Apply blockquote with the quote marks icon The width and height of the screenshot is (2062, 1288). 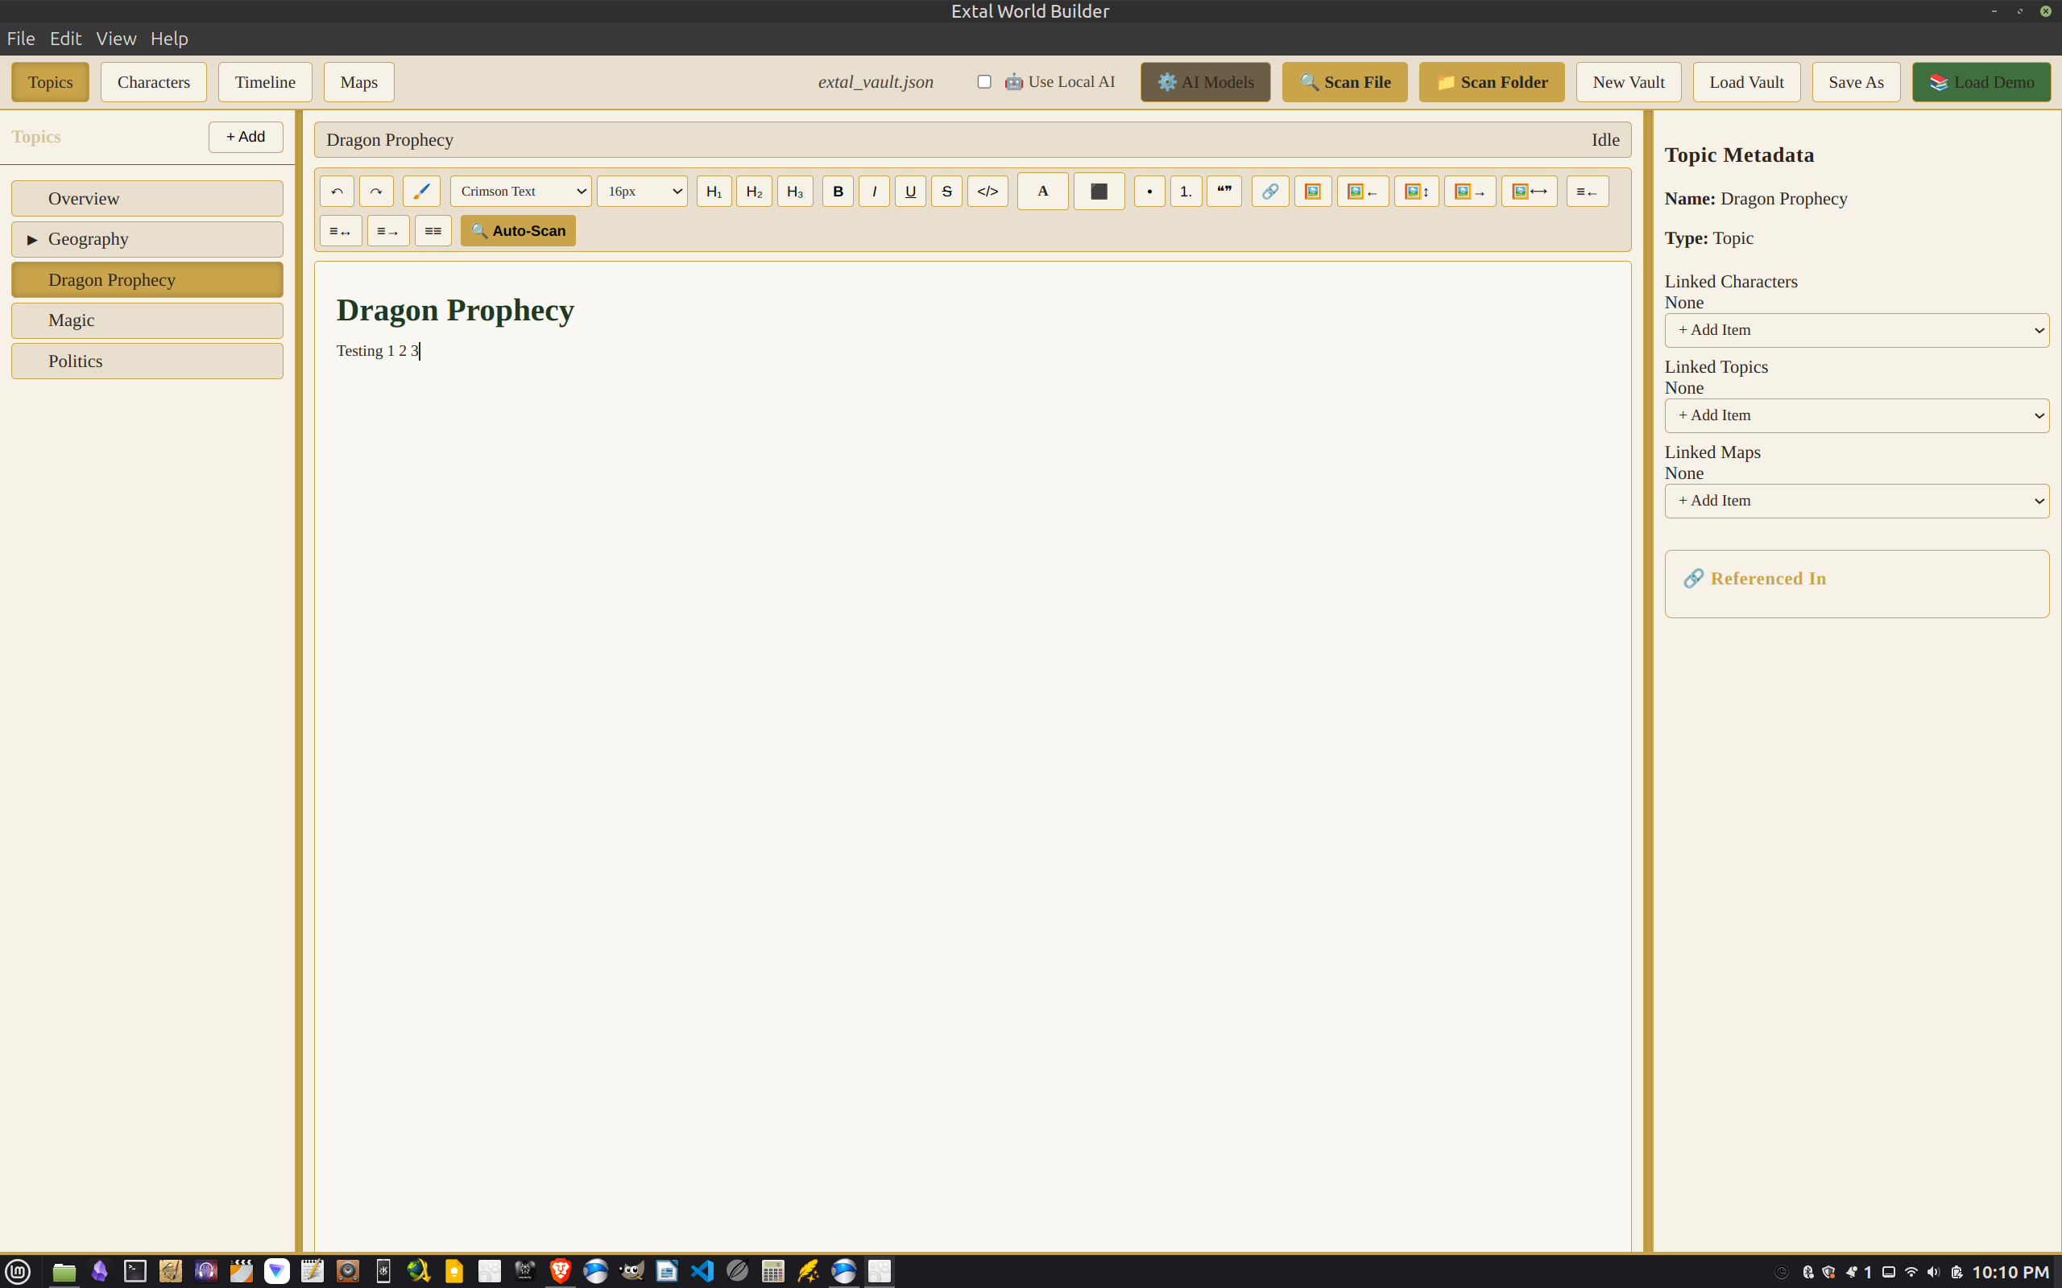(x=1224, y=191)
